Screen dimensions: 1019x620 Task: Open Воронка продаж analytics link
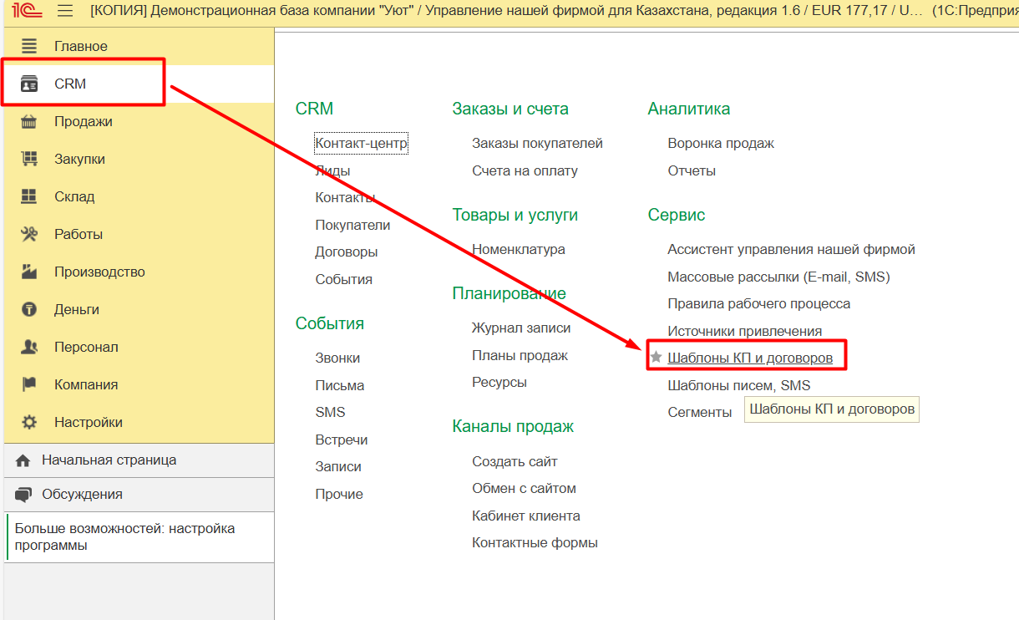tap(721, 144)
